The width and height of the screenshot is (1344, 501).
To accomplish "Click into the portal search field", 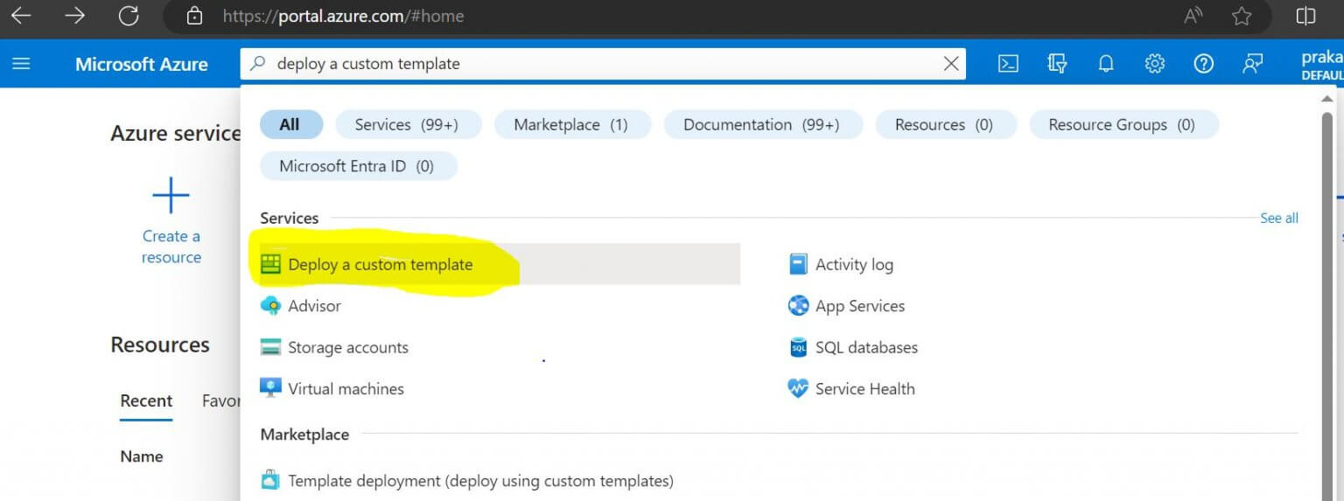I will (595, 64).
